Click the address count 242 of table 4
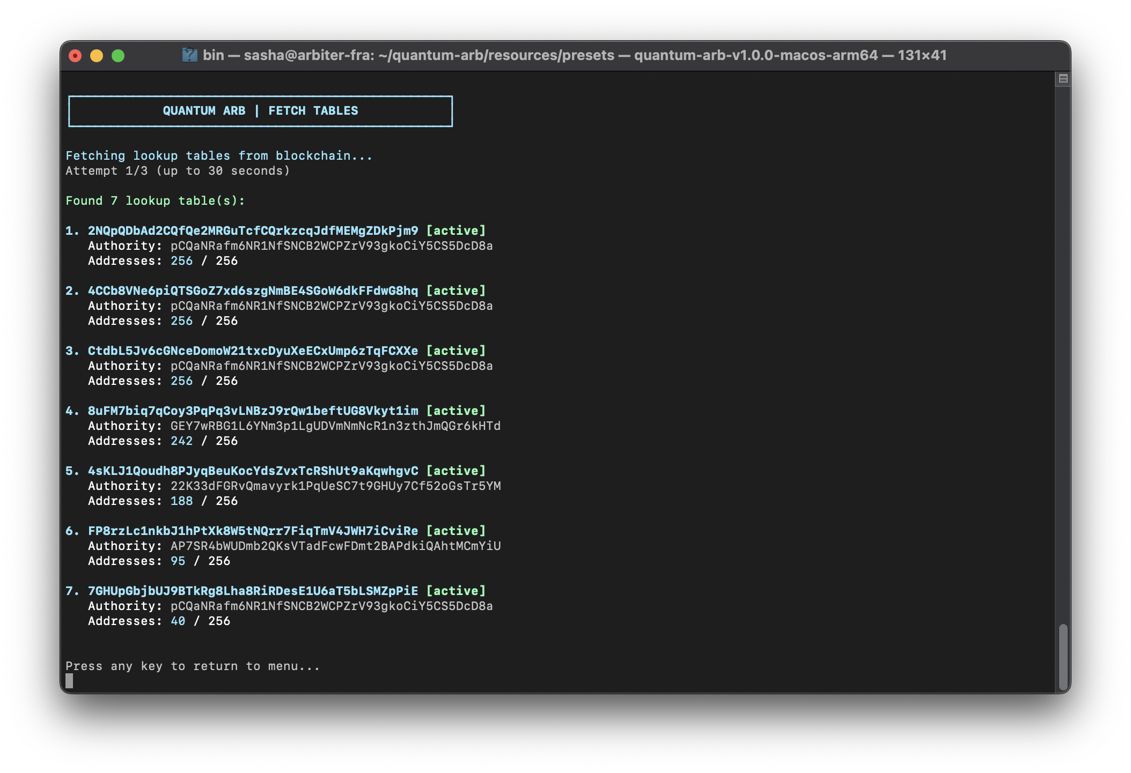The height and width of the screenshot is (773, 1131). [181, 441]
